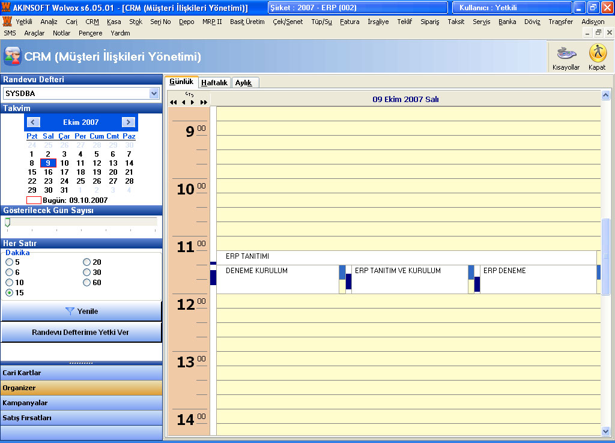The width and height of the screenshot is (615, 443).
Task: Go to next day arrow
Action: pyautogui.click(x=192, y=102)
